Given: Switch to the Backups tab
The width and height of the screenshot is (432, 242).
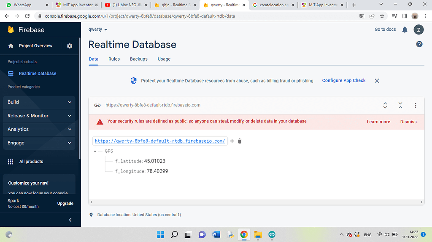Looking at the screenshot, I should [x=139, y=59].
